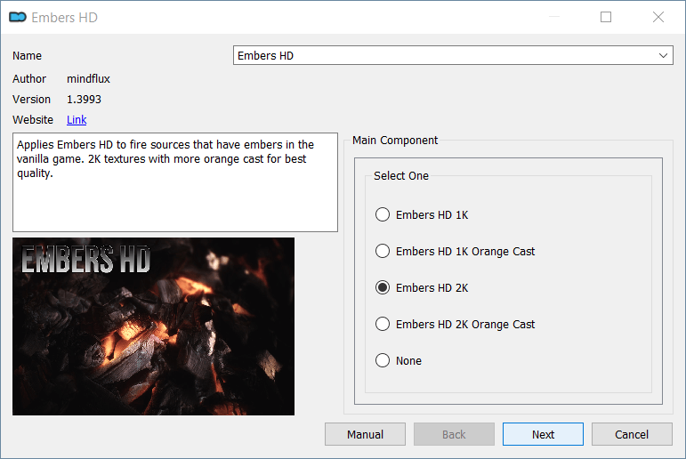Click the Version field label
The width and height of the screenshot is (686, 459).
(31, 100)
